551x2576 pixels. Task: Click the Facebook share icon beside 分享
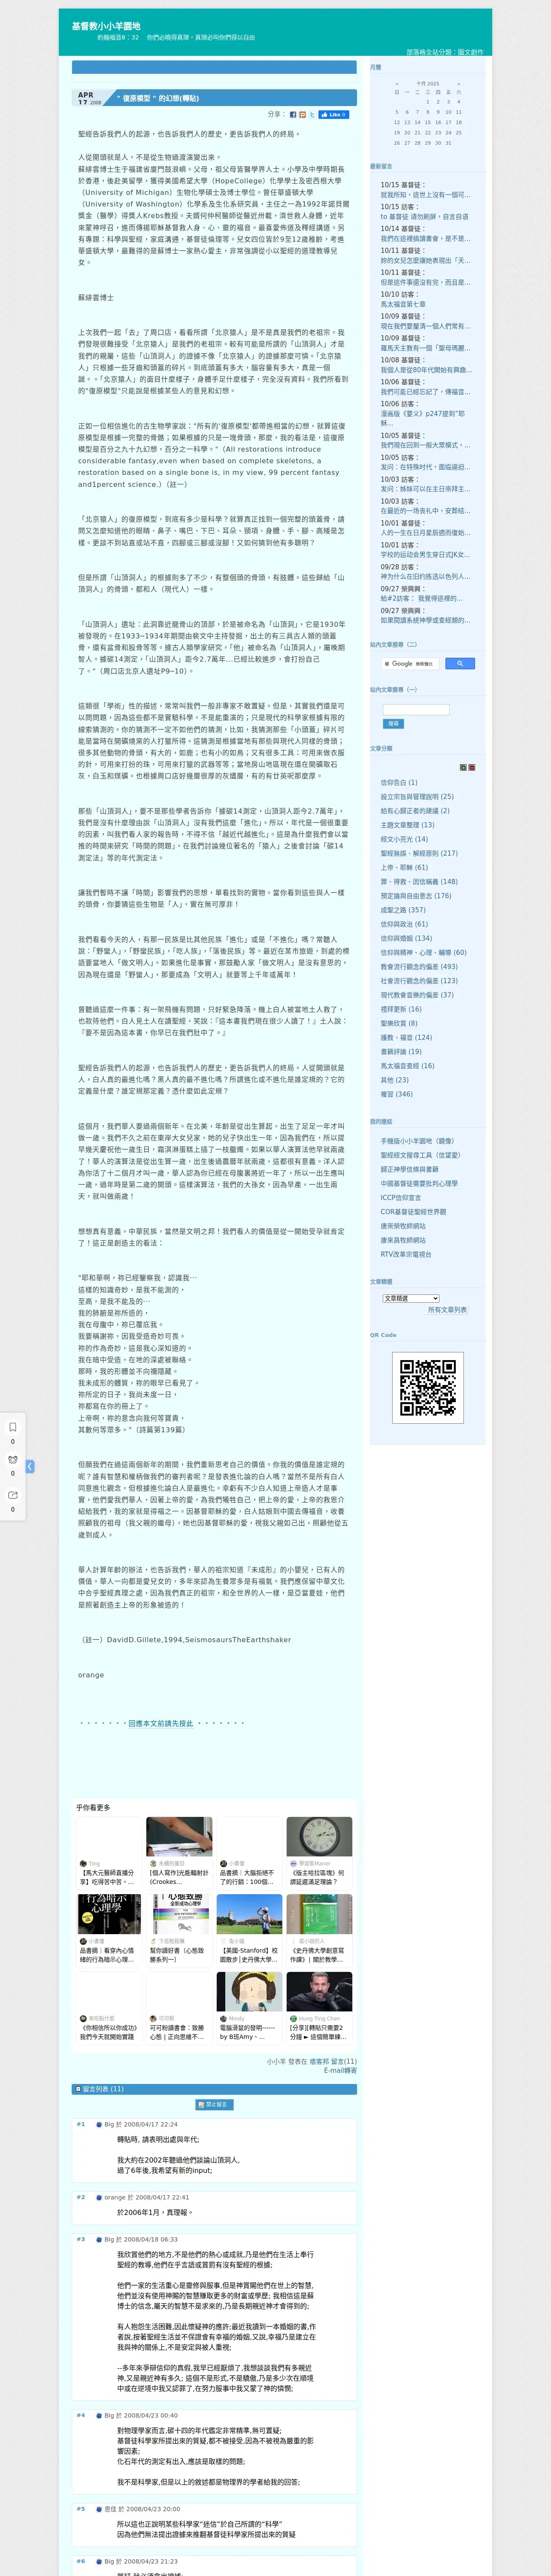293,115
